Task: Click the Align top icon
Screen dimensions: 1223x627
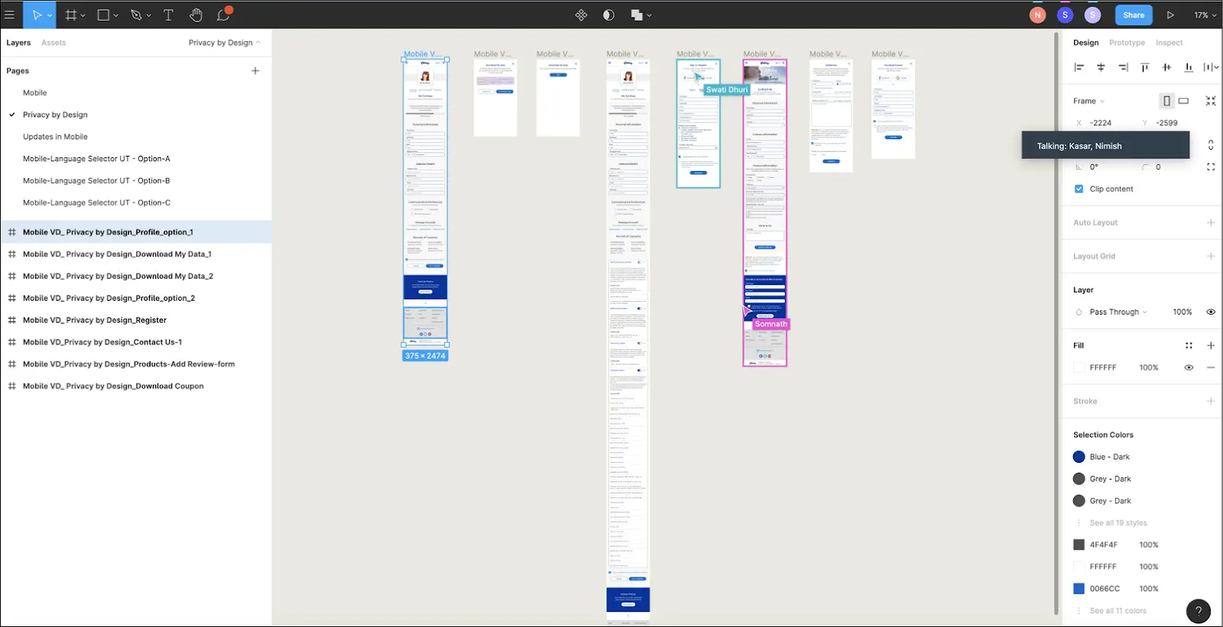Action: tap(1144, 67)
